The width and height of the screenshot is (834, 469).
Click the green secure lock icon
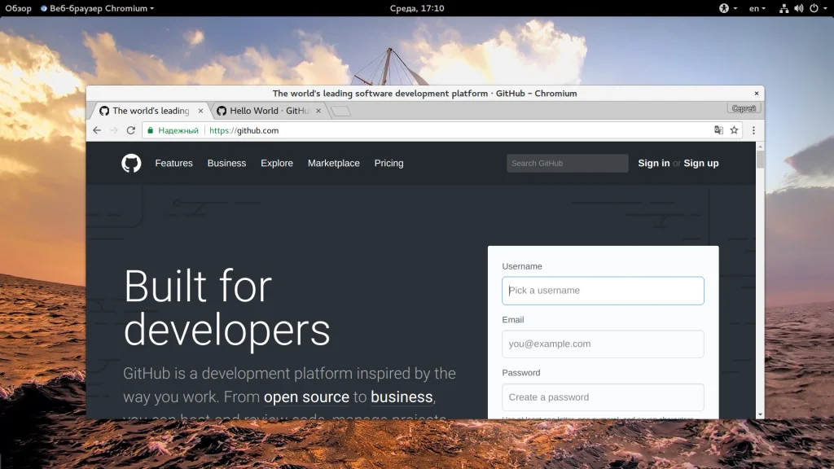[x=150, y=130]
